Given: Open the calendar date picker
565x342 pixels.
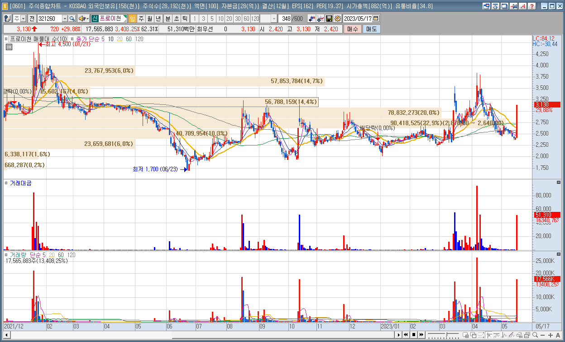Looking at the screenshot, I should 376,19.
